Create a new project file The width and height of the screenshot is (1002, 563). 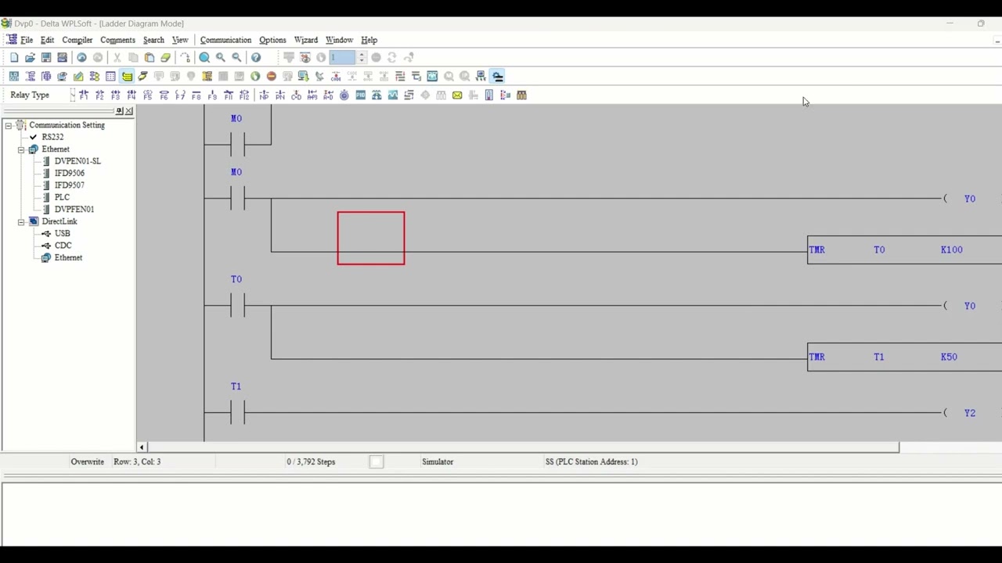pyautogui.click(x=14, y=58)
